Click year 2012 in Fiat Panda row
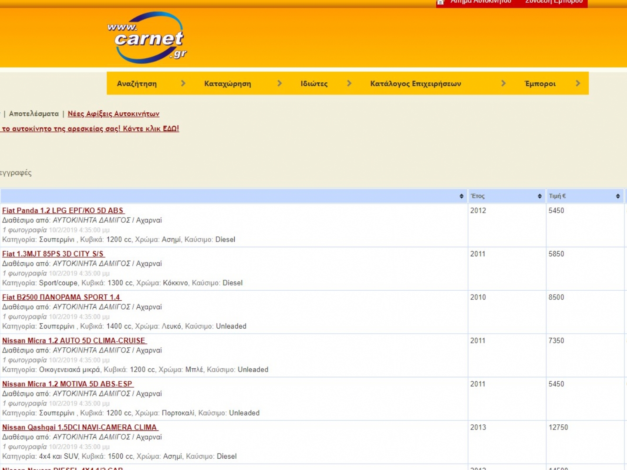Image resolution: width=627 pixels, height=470 pixels. click(x=478, y=211)
